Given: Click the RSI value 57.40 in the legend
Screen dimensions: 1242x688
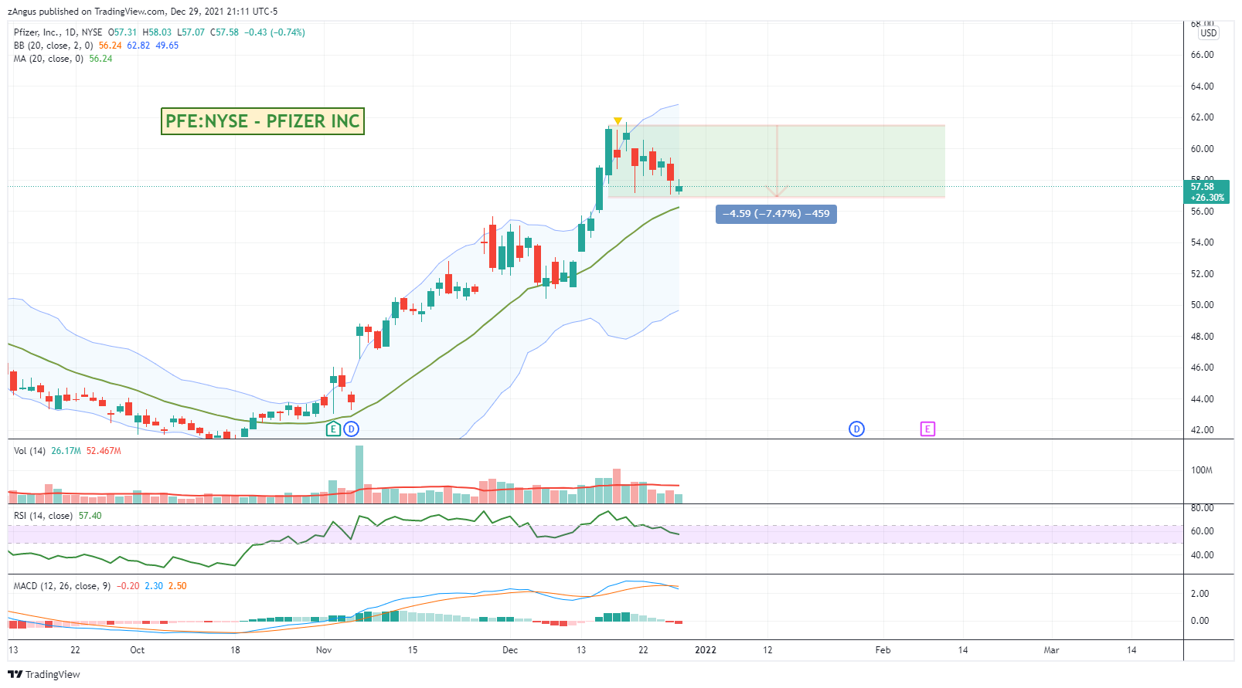Looking at the screenshot, I should [90, 516].
